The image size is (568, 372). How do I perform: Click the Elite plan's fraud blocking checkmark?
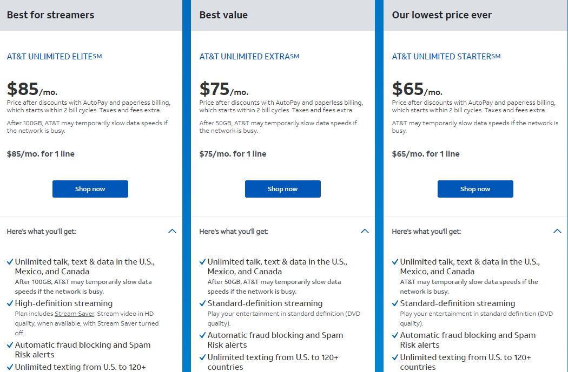point(10,345)
